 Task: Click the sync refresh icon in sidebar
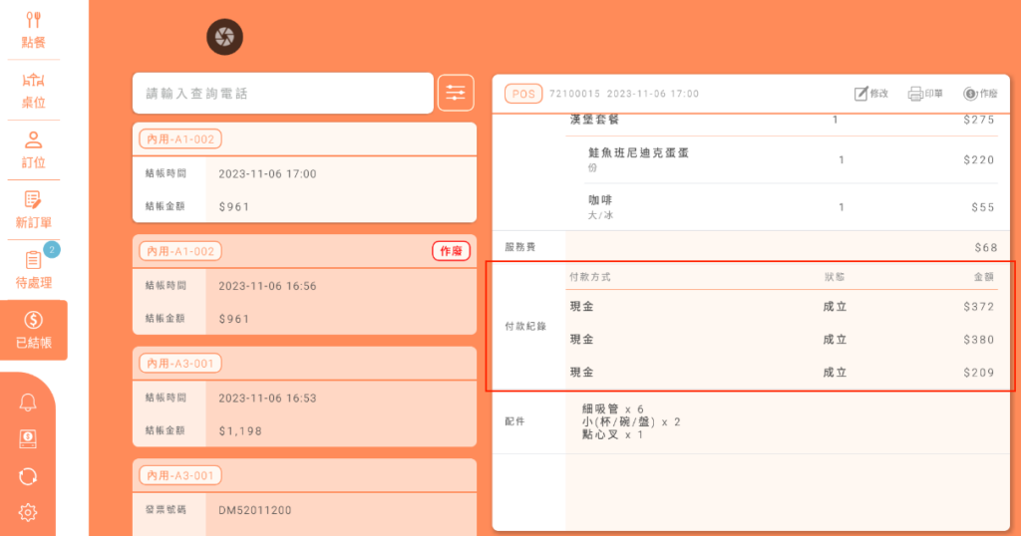pos(28,476)
